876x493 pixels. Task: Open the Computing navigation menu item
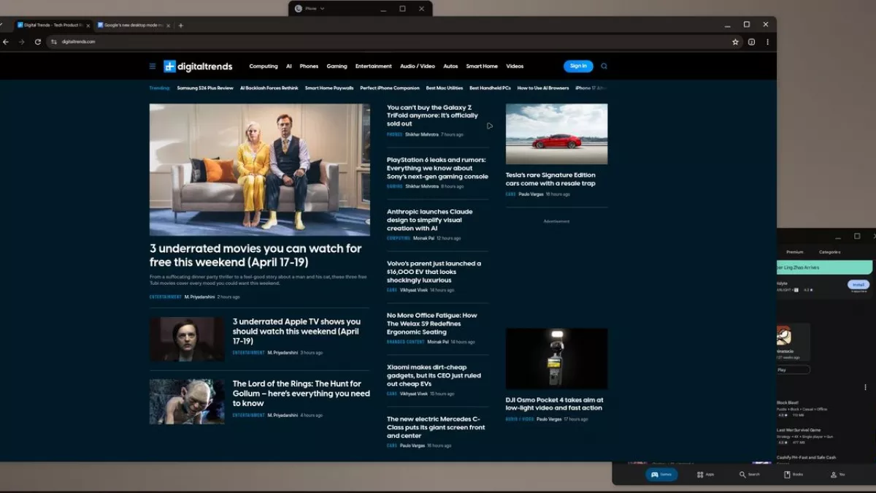tap(264, 66)
